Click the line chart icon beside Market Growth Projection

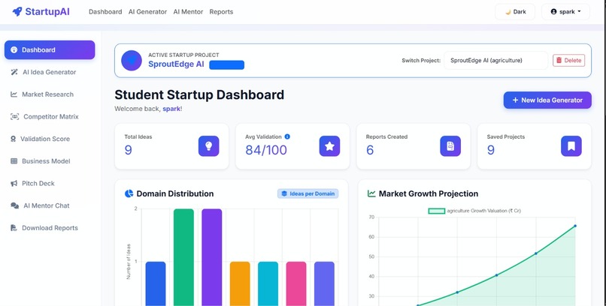coord(371,193)
